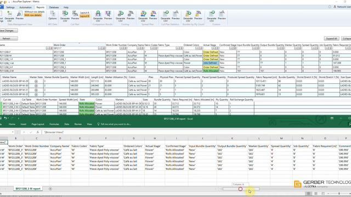Click Insert Function fx icon in Excel
Image resolution: width=351 pixels, height=197 pixels.
click(x=38, y=132)
